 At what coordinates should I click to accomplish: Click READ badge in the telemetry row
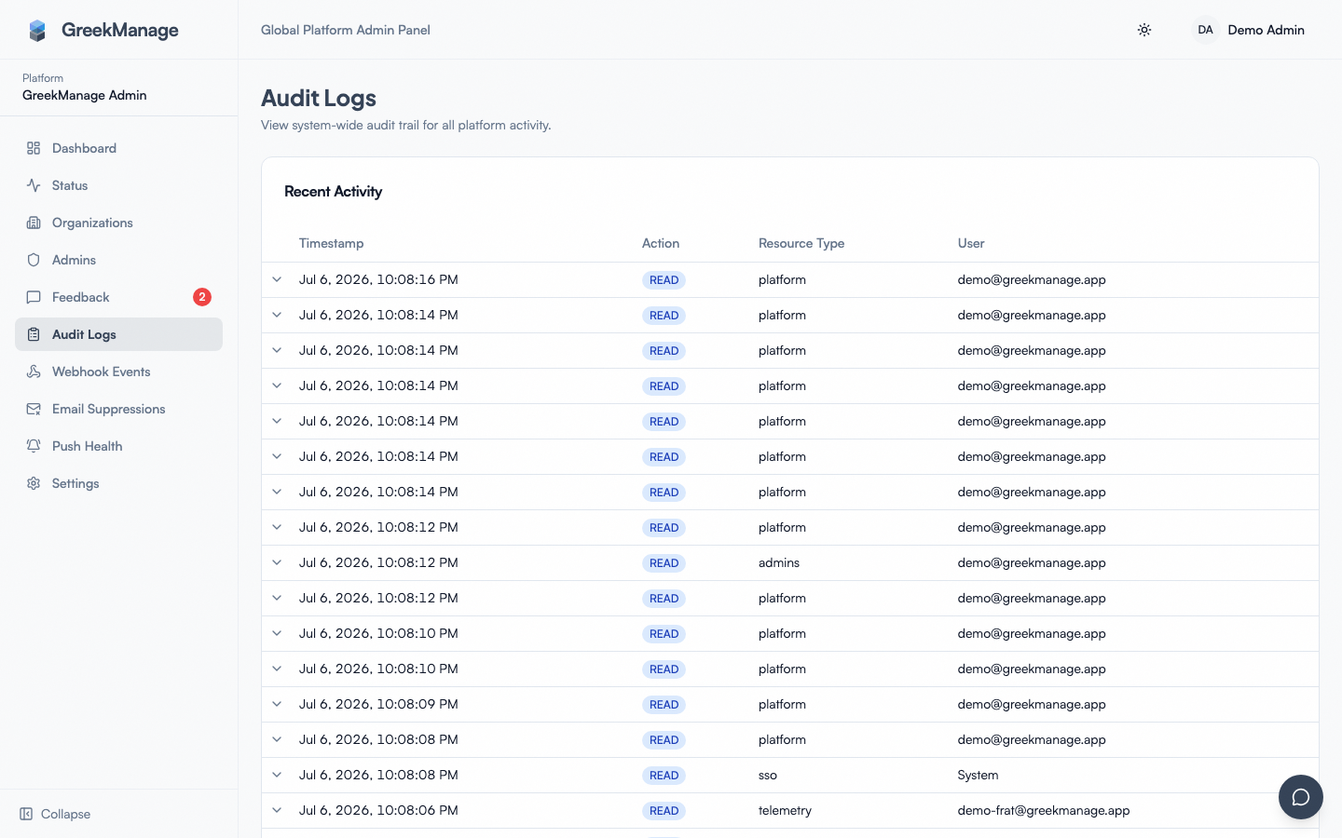coord(664,811)
